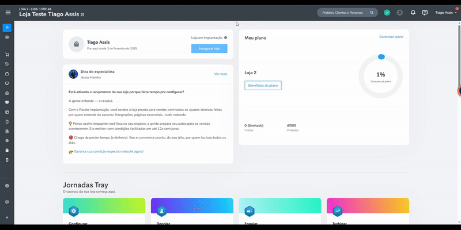This screenshot has height=230, width=461.
Task: Open the house icon in sidebar
Action: (x=7, y=93)
